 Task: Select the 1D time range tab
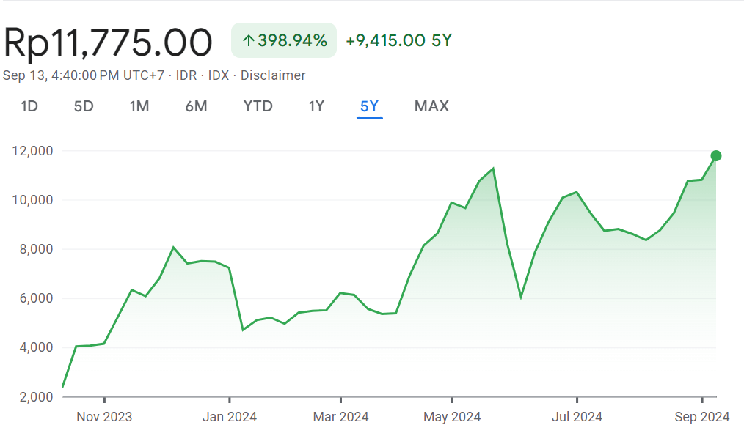pos(29,106)
